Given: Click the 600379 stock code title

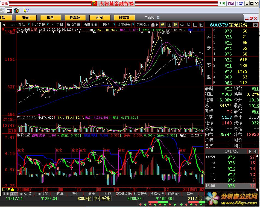Looking at the screenshot, I should (x=219, y=25).
